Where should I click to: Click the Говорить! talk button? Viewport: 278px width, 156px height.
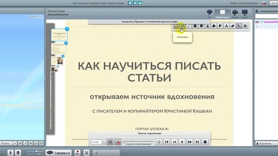tap(59, 153)
